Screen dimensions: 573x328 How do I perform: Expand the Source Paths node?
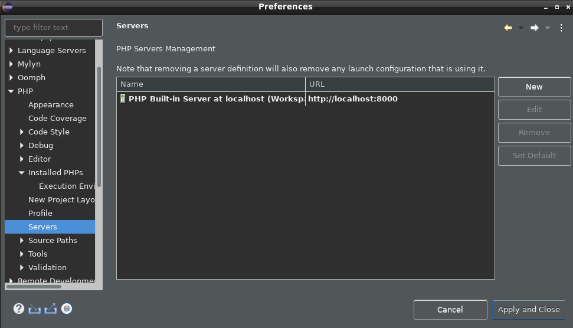22,240
